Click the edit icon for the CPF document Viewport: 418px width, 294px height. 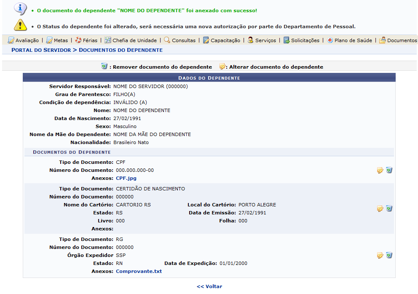click(x=380, y=171)
